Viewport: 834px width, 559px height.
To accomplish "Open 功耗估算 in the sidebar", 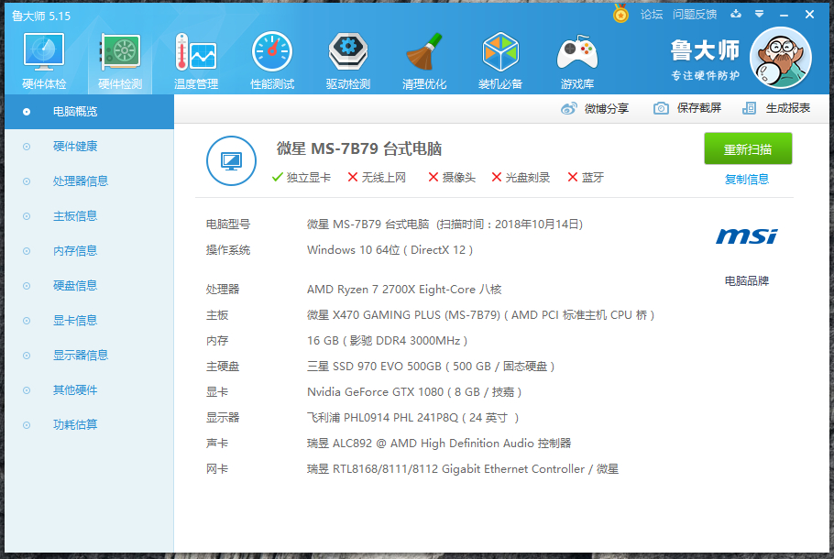I will (x=90, y=424).
